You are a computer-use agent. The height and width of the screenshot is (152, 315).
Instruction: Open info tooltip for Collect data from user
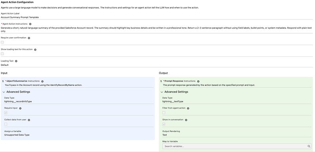coord(29,120)
